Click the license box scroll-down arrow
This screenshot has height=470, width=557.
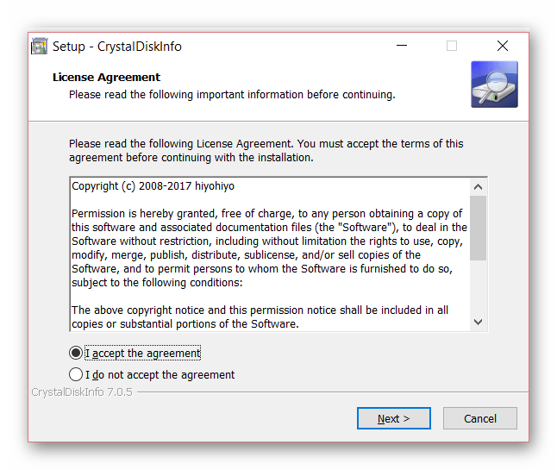pyautogui.click(x=479, y=323)
